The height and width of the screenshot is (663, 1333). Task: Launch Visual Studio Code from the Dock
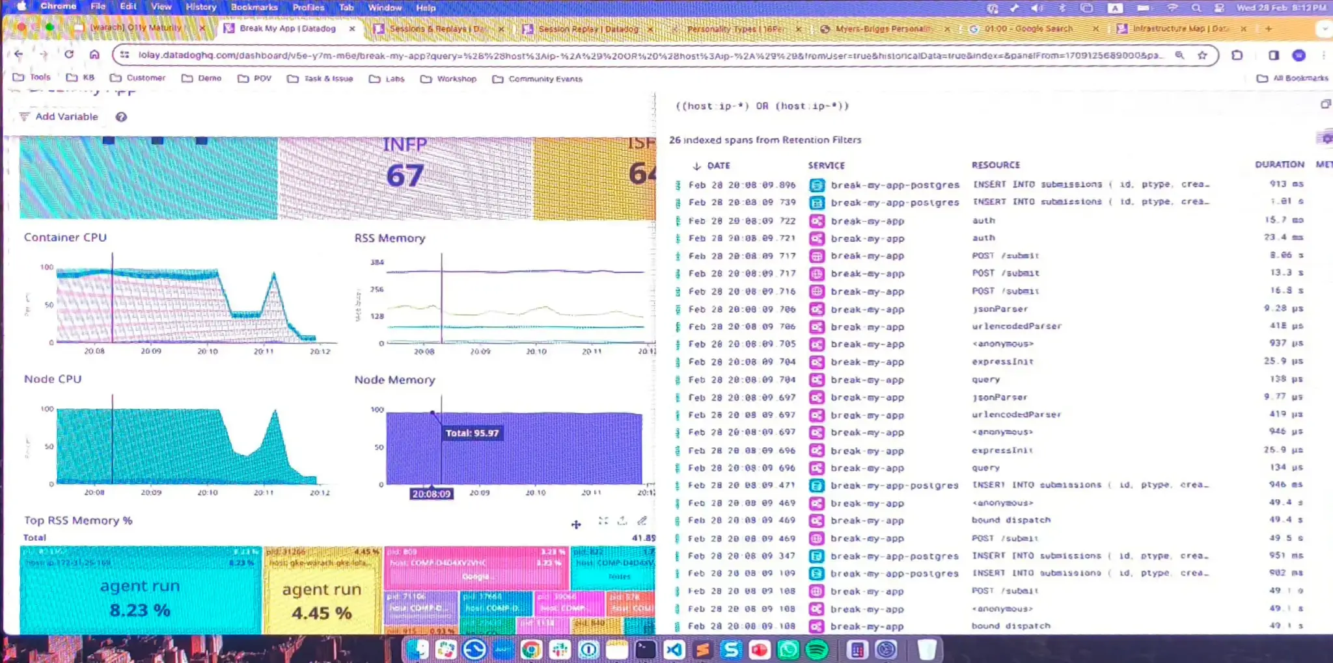674,649
